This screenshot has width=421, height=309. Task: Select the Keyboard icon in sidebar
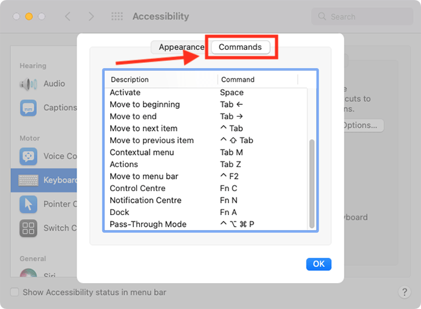click(28, 180)
